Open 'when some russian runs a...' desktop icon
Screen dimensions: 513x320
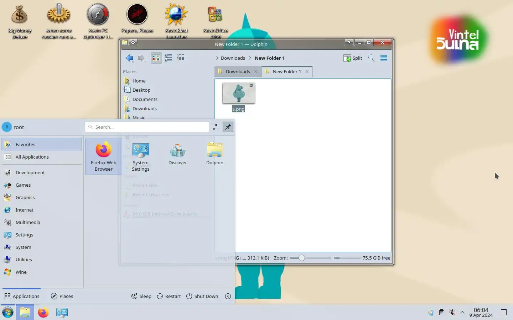(59, 21)
